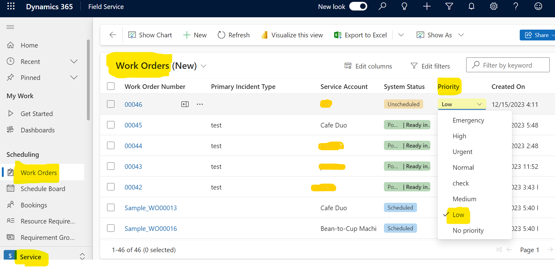This screenshot has width=555, height=267.
Task: Open settings gear icon
Action: point(494,6)
